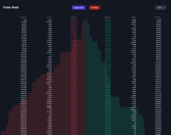Click the size value 129,075
171x135 pixels.
(134, 24)
